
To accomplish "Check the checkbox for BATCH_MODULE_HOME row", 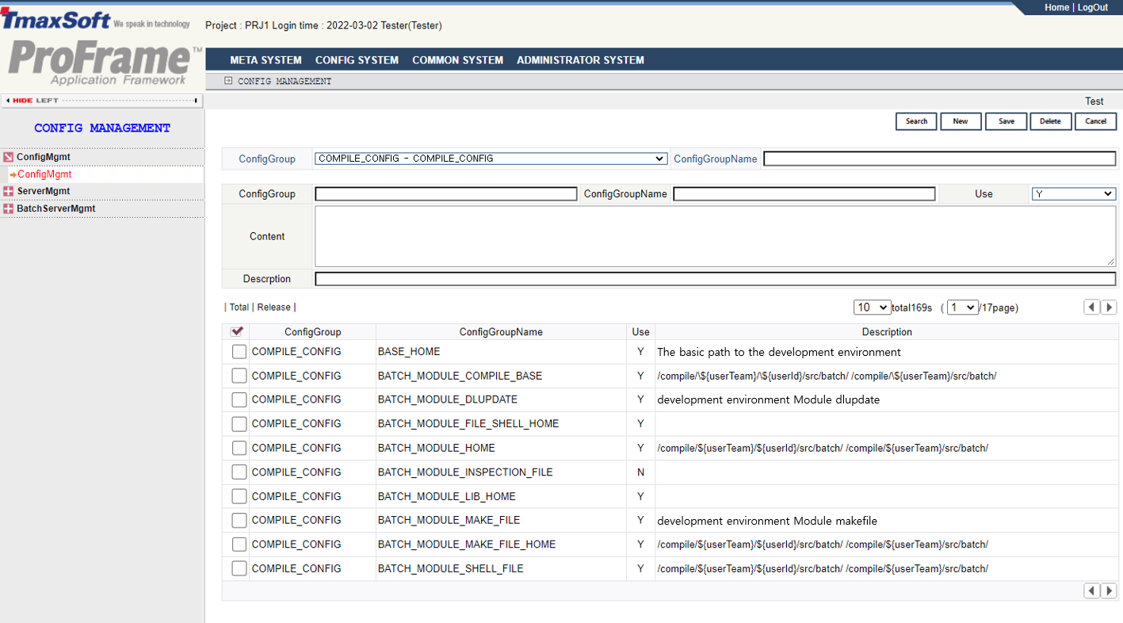I will (x=238, y=448).
